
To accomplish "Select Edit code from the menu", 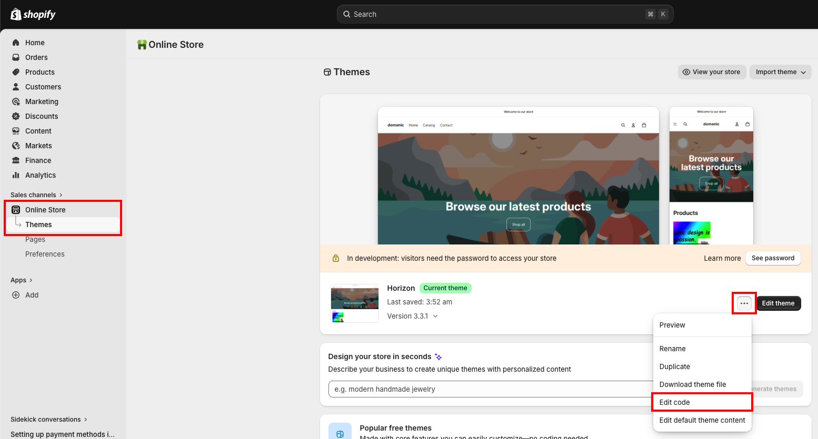I will [x=674, y=402].
